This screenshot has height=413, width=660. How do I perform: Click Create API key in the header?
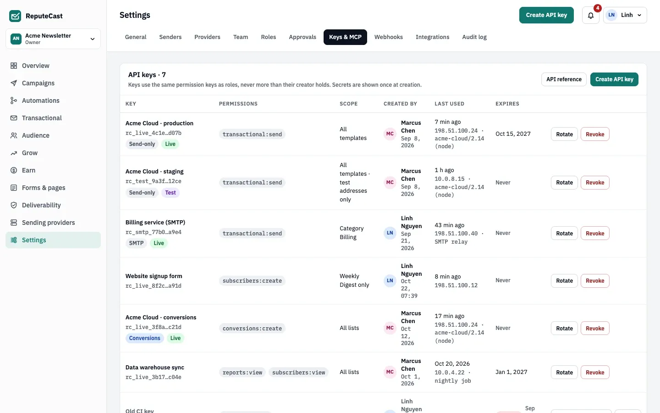click(x=546, y=15)
